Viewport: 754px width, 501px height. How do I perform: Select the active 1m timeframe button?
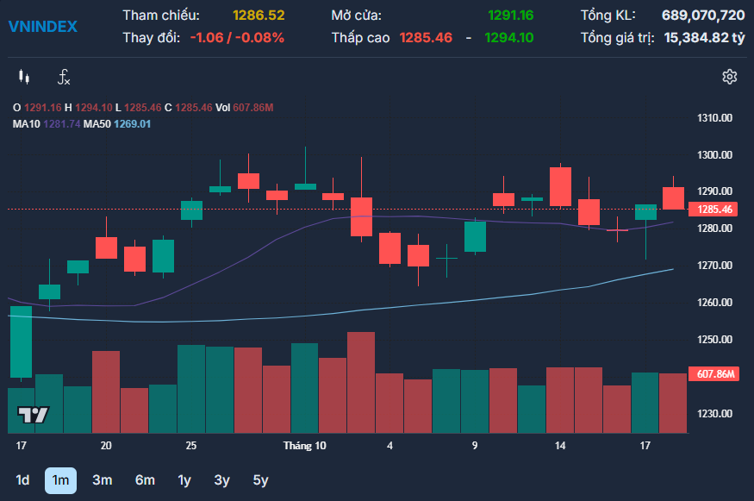pos(60,480)
